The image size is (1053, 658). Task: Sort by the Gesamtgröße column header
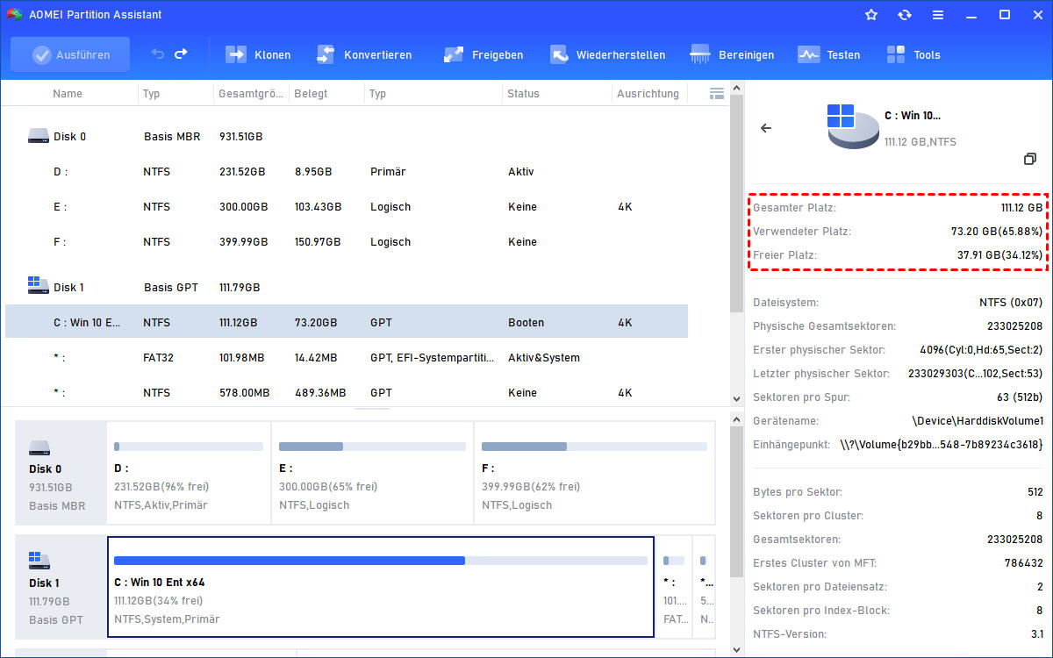pos(250,93)
